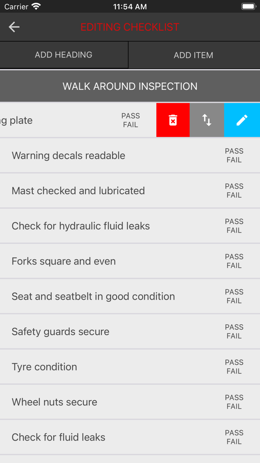Edit item with blue pencil icon
This screenshot has width=260, height=463.
242,120
